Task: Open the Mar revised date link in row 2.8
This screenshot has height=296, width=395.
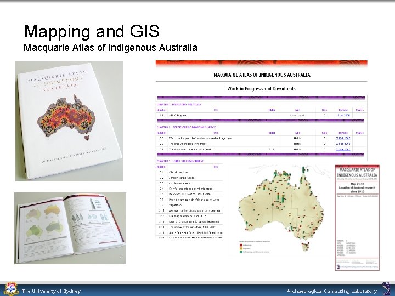Action: click(x=343, y=149)
